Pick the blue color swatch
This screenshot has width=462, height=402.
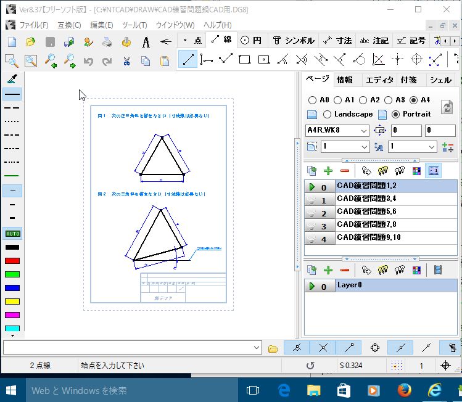click(x=12, y=288)
